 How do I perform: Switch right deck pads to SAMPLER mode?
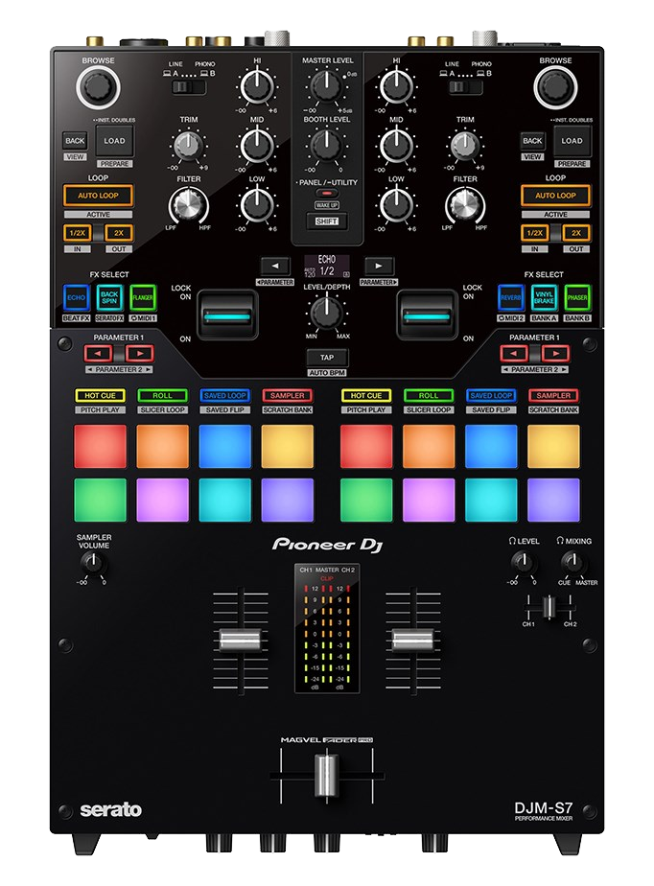pos(553,395)
